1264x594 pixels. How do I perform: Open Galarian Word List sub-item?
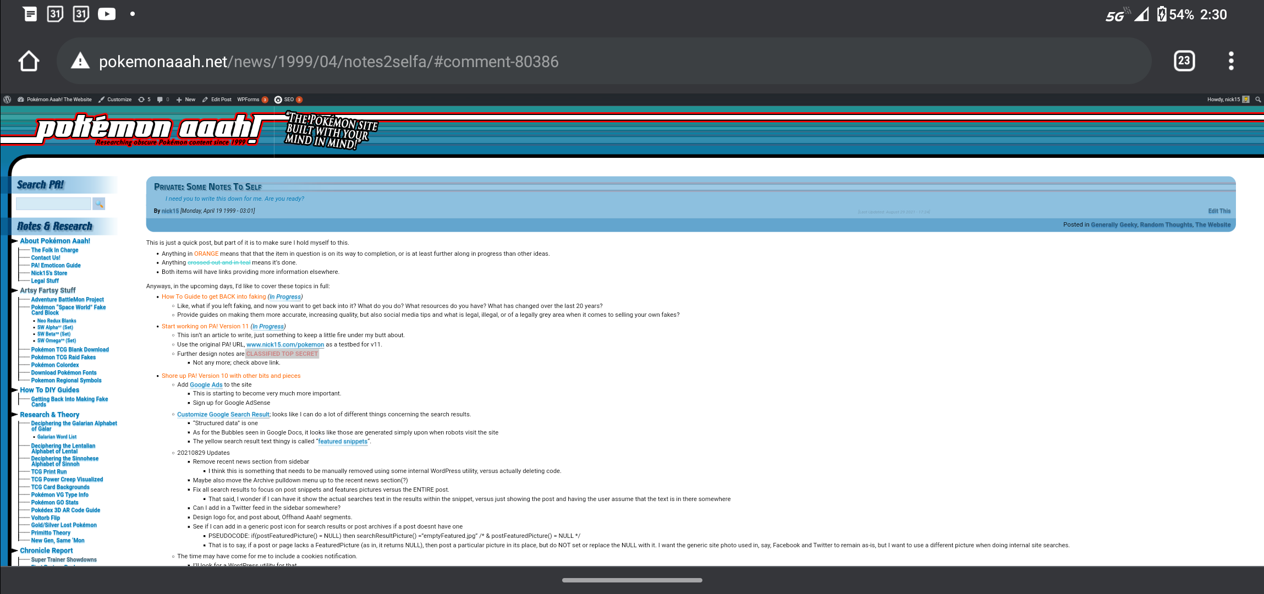click(57, 437)
